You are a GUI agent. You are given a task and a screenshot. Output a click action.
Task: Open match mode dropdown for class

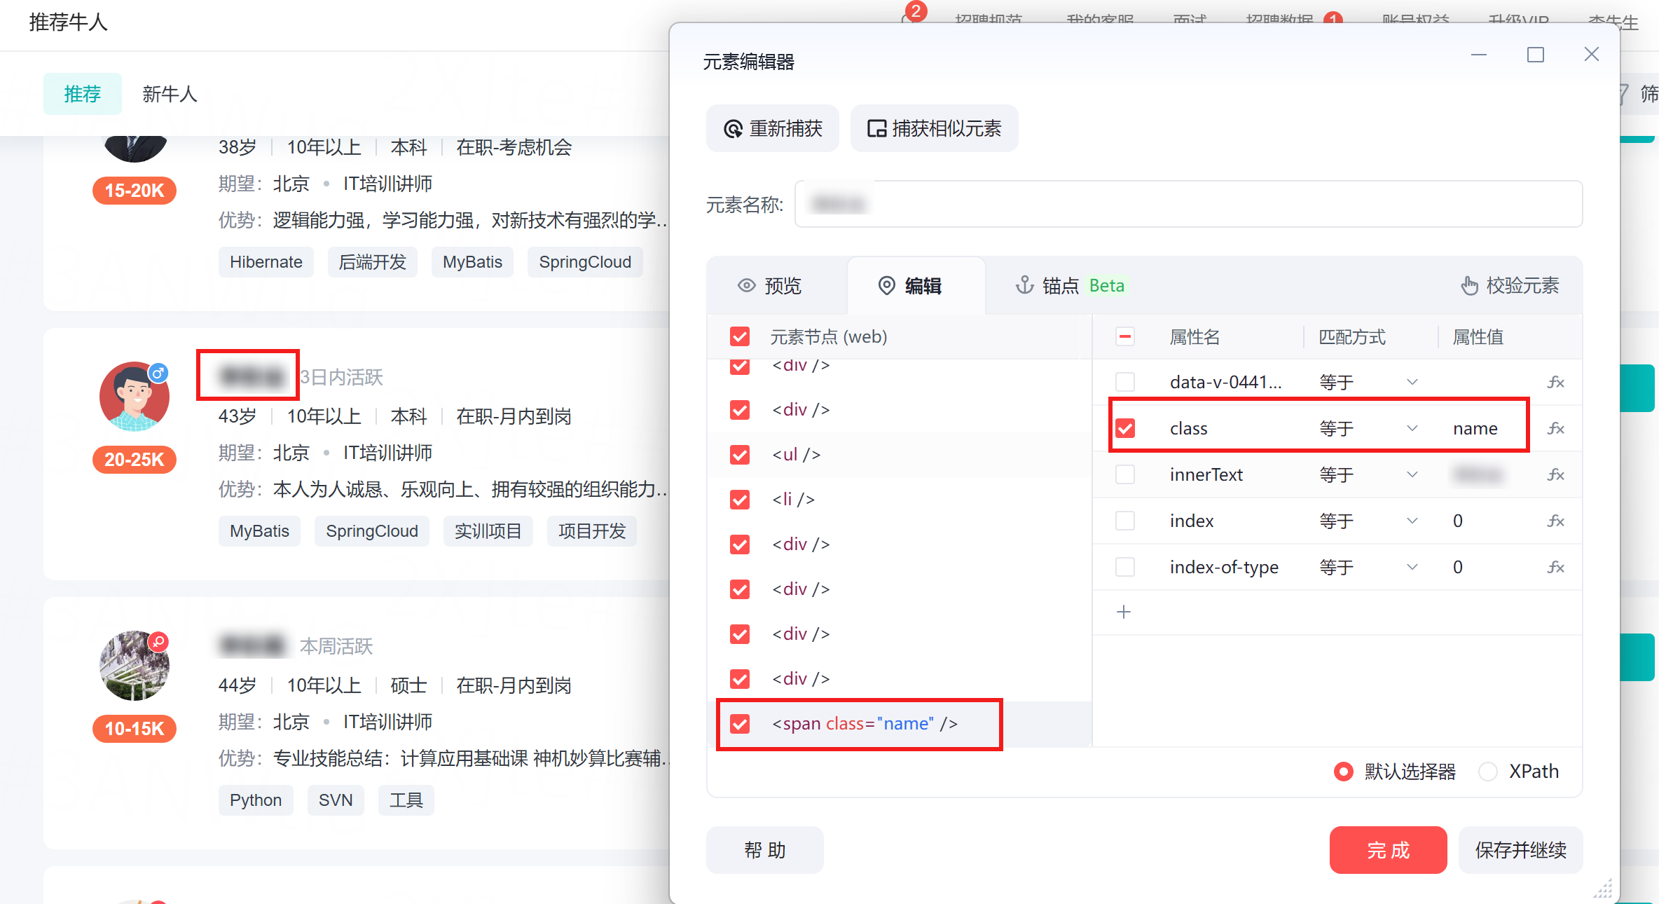pyautogui.click(x=1412, y=428)
